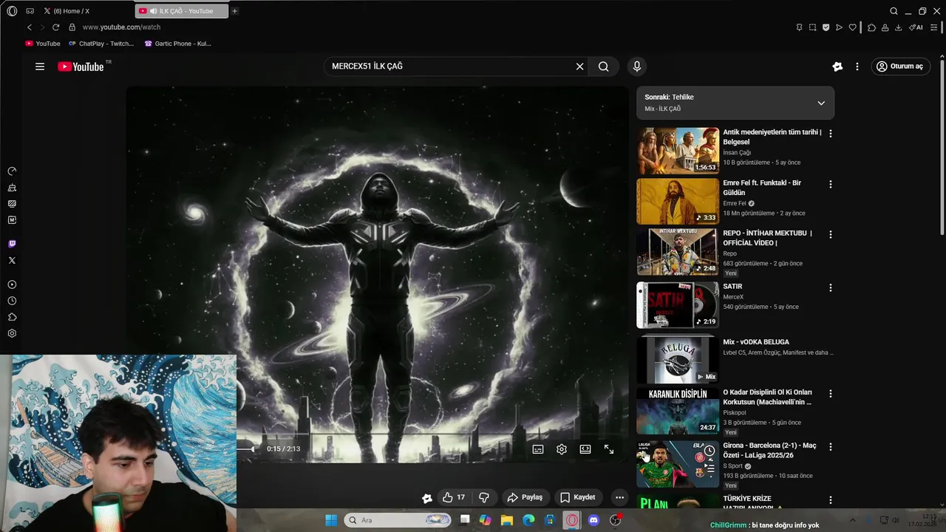The image size is (946, 532).
Task: Open O Kadar Disiplinli Ol Ki video
Action: [x=678, y=411]
